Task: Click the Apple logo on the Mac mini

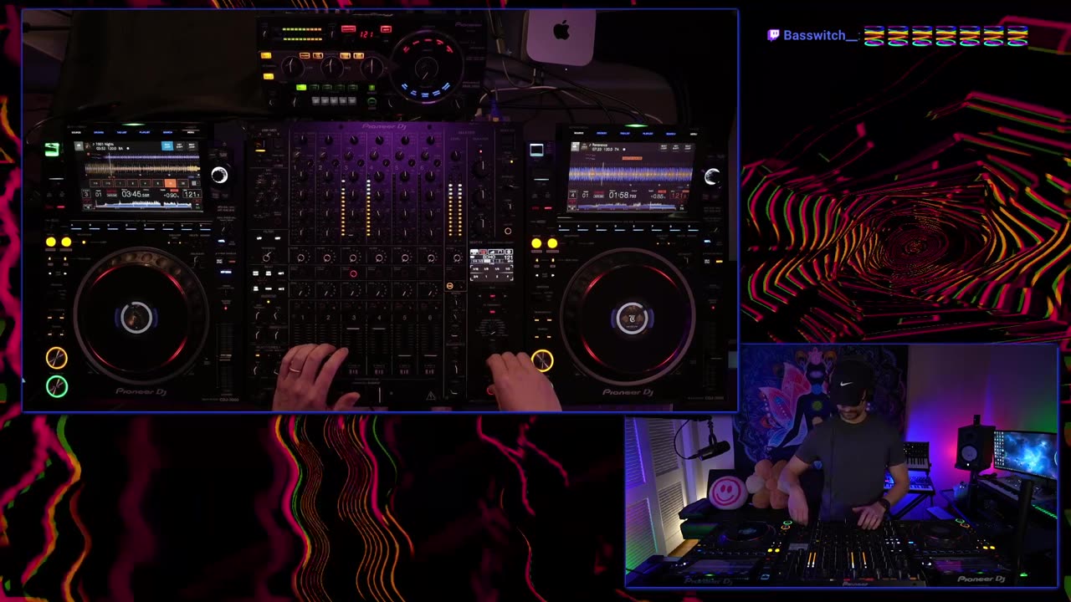Action: [561, 33]
